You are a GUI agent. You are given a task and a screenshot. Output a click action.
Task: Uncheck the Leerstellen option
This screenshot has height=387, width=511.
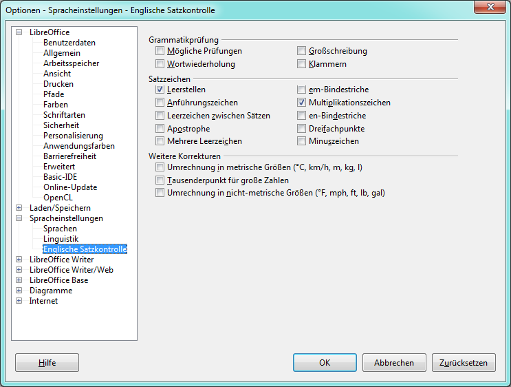click(x=160, y=90)
